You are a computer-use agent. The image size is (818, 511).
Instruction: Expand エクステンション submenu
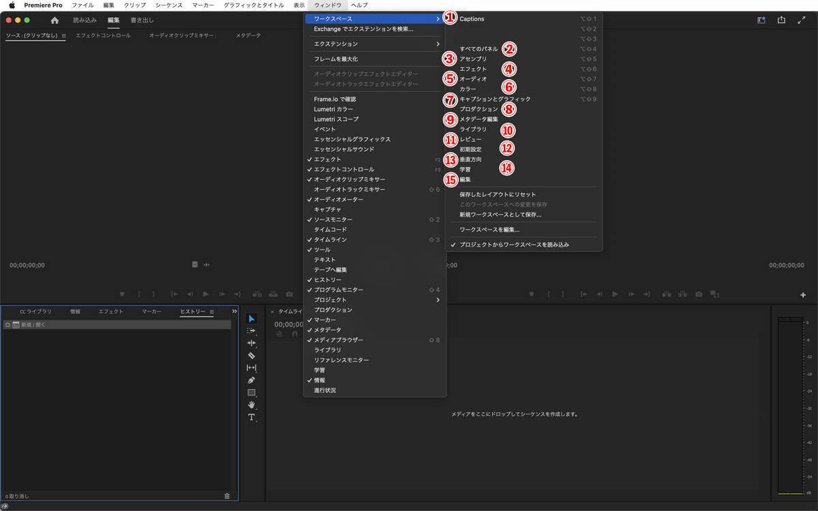click(x=374, y=44)
